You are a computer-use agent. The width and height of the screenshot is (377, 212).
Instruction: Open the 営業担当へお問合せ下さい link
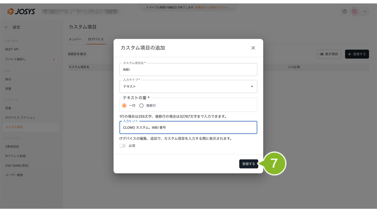click(212, 7)
